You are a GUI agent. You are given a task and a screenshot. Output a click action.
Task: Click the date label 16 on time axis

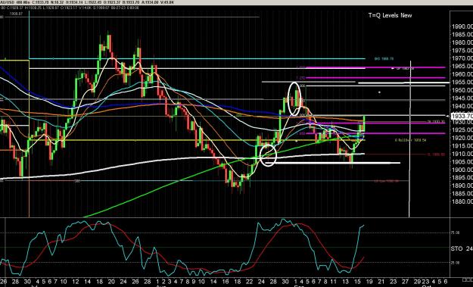tap(226, 281)
